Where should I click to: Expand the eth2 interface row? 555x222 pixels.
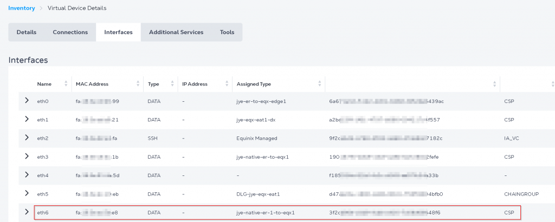[x=26, y=138]
